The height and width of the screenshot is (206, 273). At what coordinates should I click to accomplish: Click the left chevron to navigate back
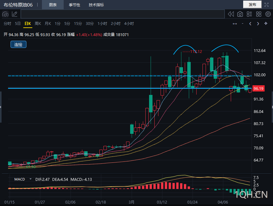click(x=250, y=23)
